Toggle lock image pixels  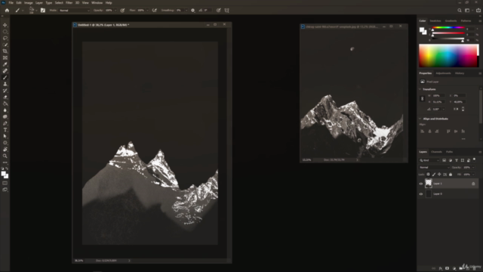click(434, 175)
